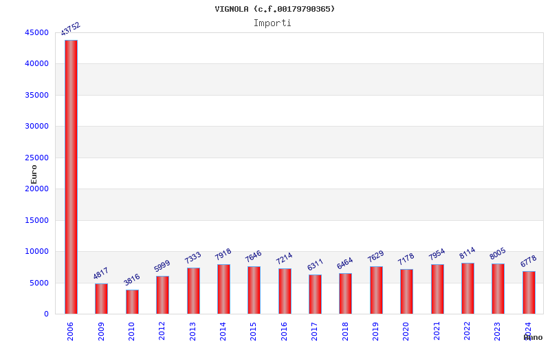The image size is (550, 344).
Task: Click the bar above year 2016
Action: tap(285, 291)
